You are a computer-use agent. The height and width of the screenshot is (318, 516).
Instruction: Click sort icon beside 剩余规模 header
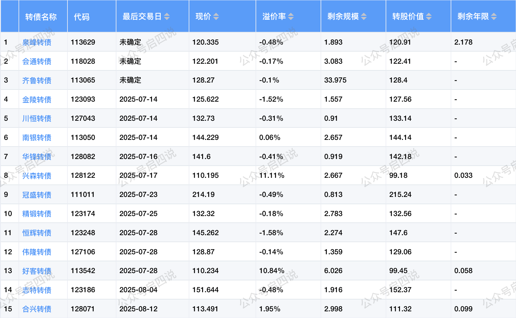pos(364,16)
